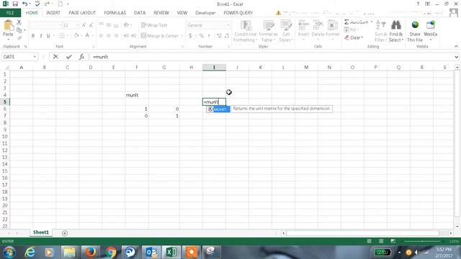Click the Insert cells button
461x259 pixels.
click(303, 31)
